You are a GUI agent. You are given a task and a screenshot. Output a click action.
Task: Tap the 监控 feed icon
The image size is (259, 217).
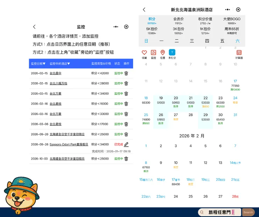[x=153, y=52]
